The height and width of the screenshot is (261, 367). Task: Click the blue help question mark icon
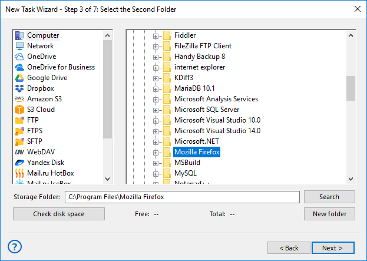click(x=15, y=246)
